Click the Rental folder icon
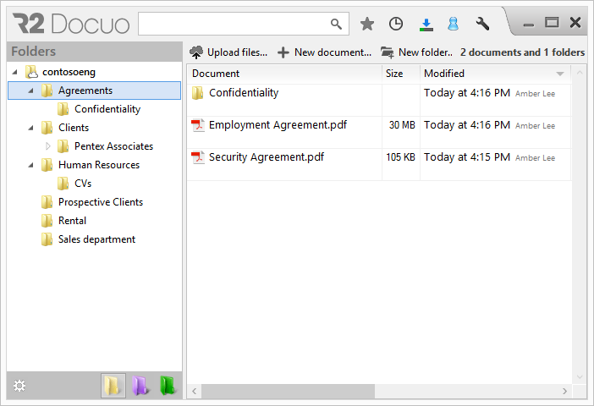The width and height of the screenshot is (594, 406). point(47,221)
